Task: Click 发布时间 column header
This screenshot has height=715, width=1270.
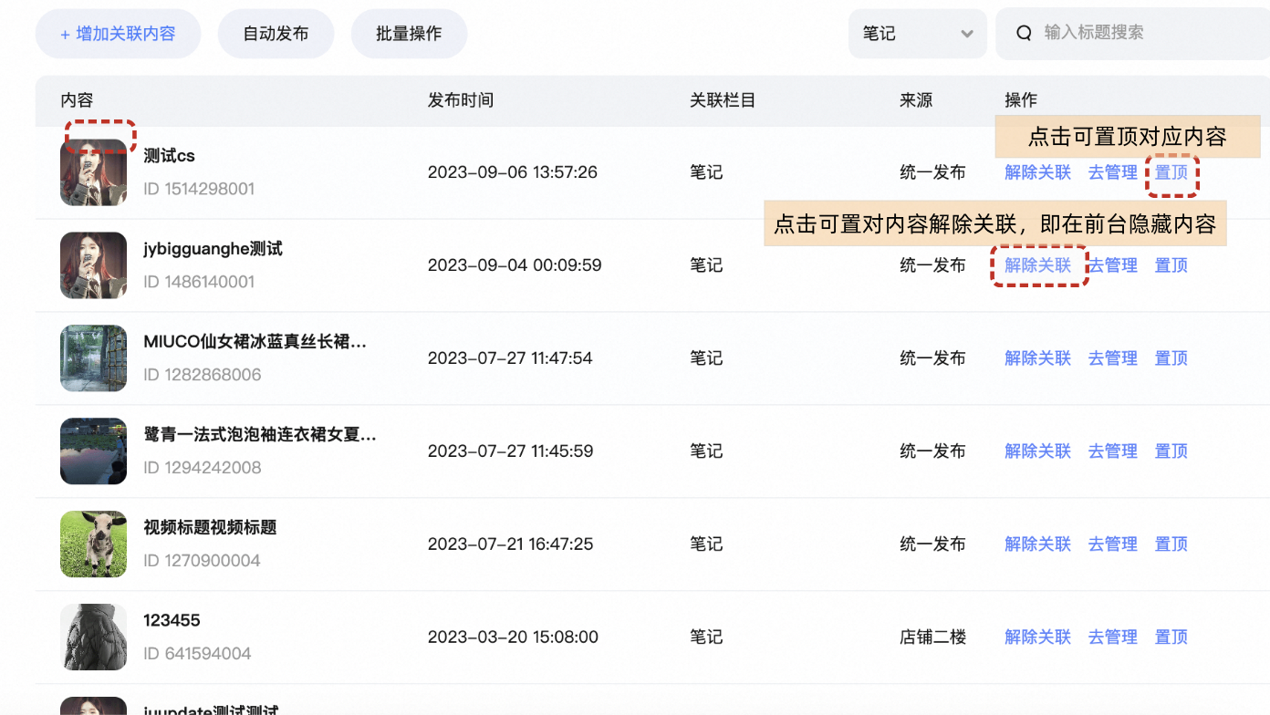Action: click(x=461, y=100)
